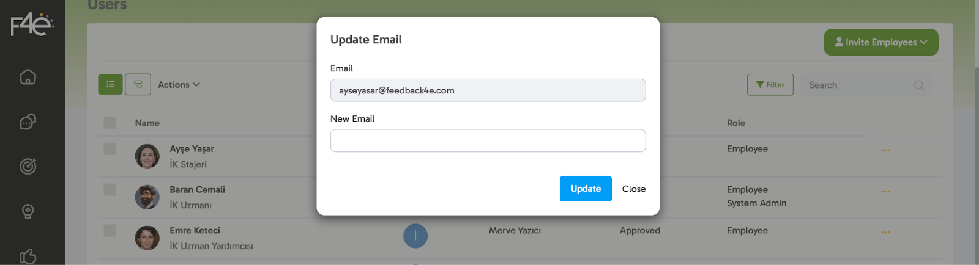Click the New Email input field
The width and height of the screenshot is (979, 265).
pyautogui.click(x=488, y=140)
